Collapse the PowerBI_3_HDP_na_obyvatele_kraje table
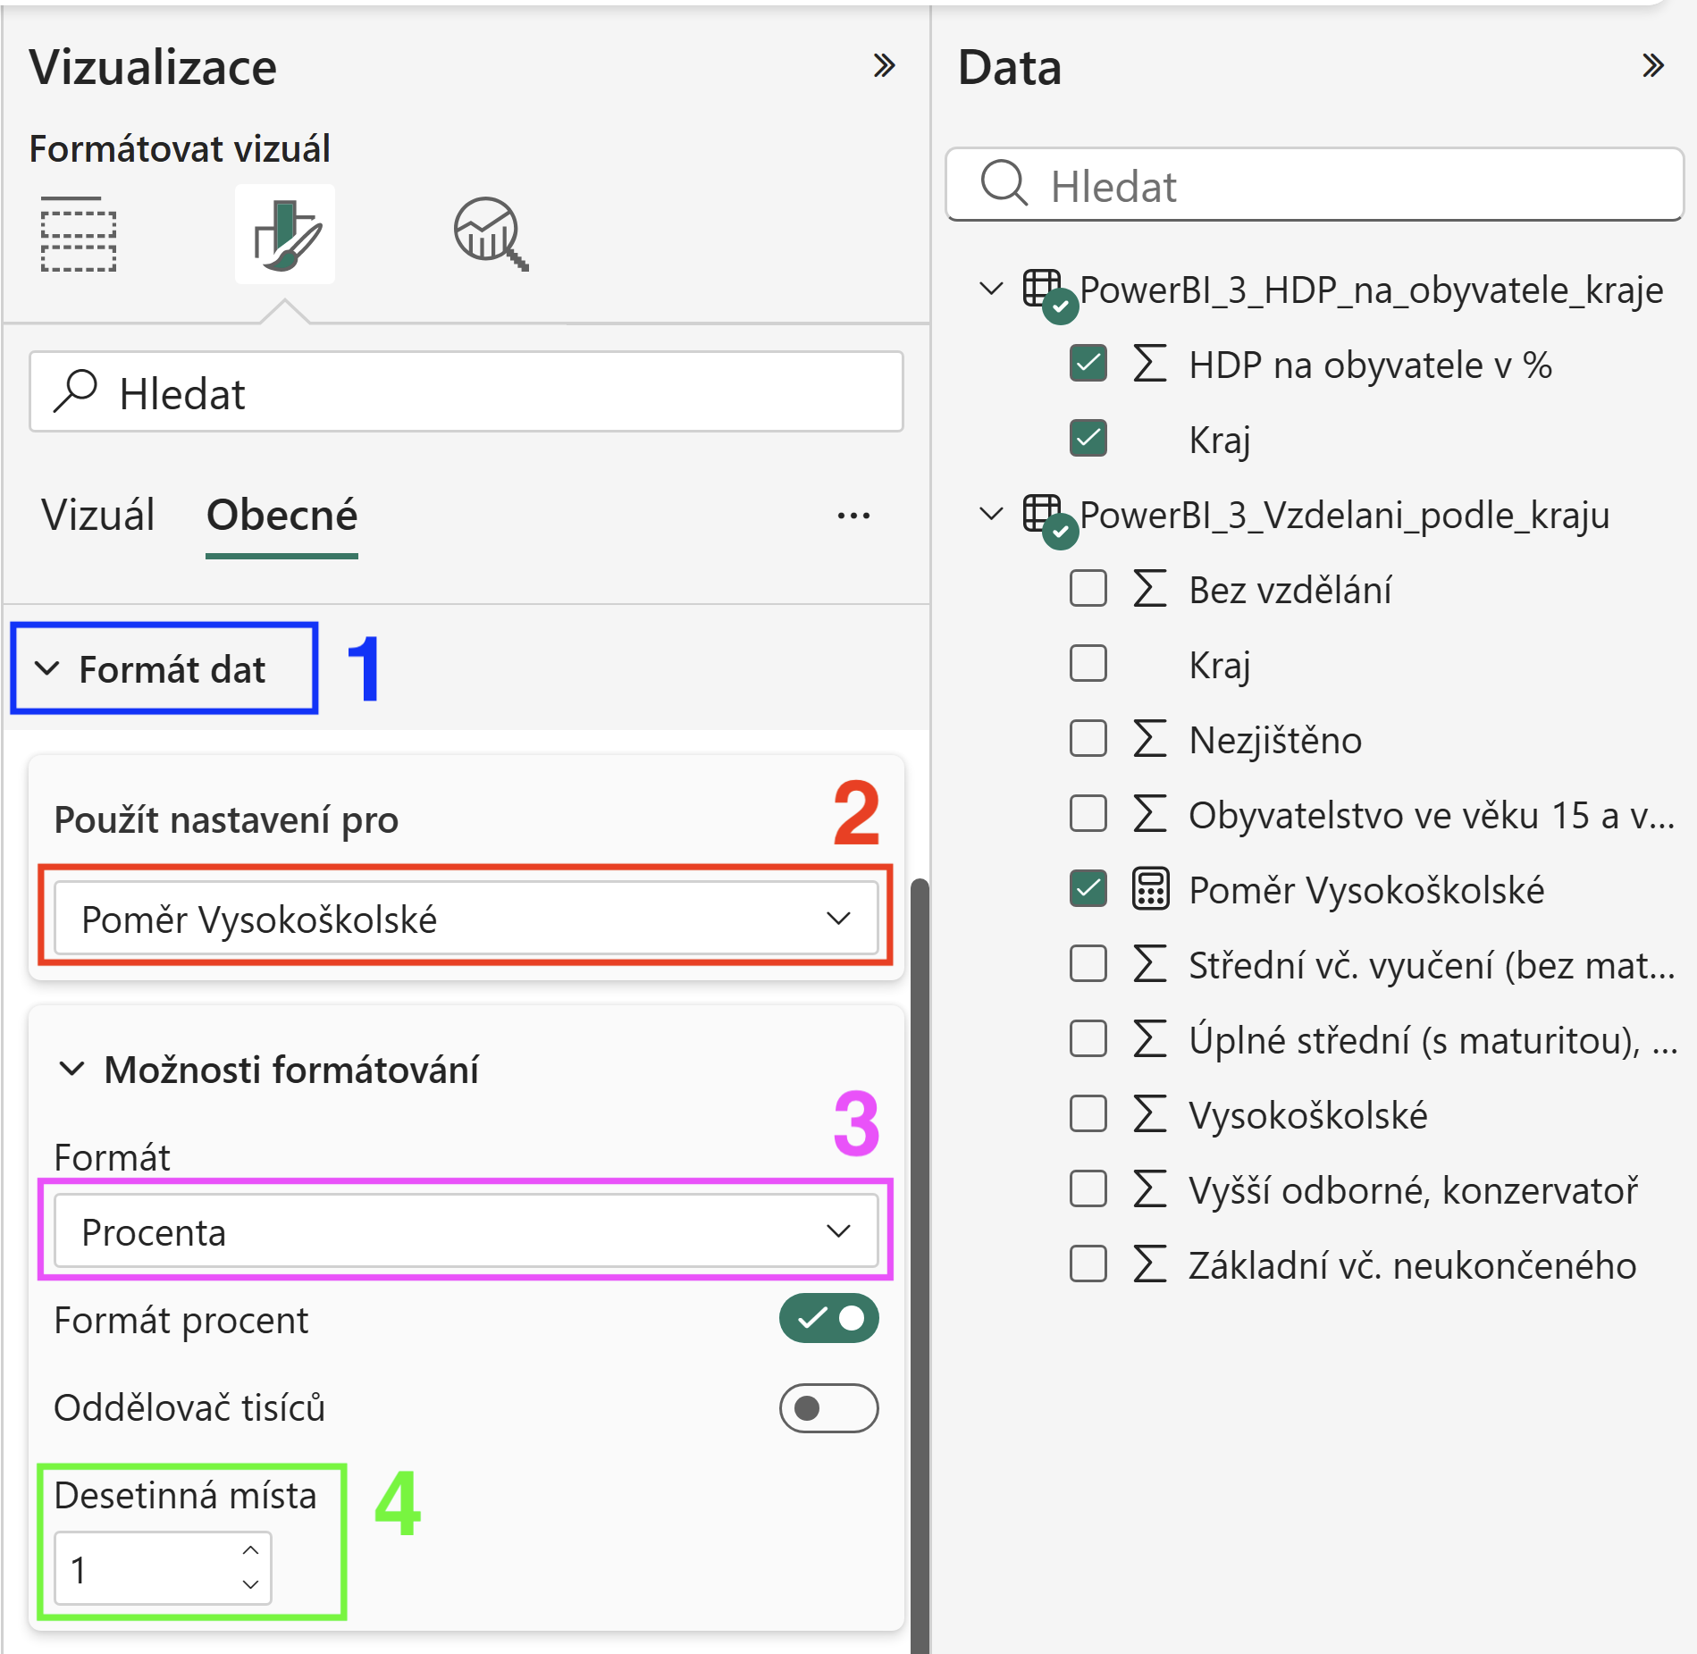Viewport: 1697px width, 1654px height. pos(991,290)
